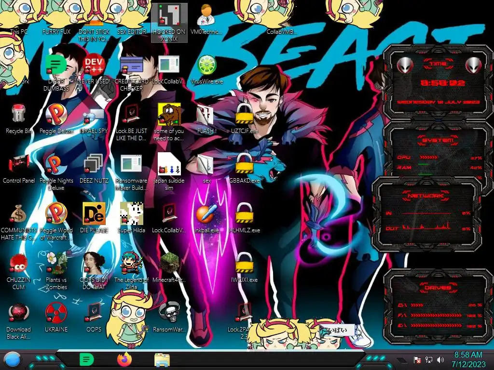Open OOPS DID I DO THAT portrait icon
Image resolution: width=494 pixels, height=370 pixels.
pos(94,271)
